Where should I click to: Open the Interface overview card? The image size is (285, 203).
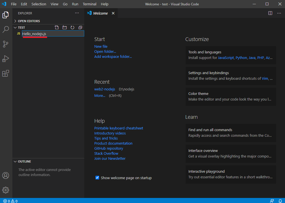click(x=231, y=154)
